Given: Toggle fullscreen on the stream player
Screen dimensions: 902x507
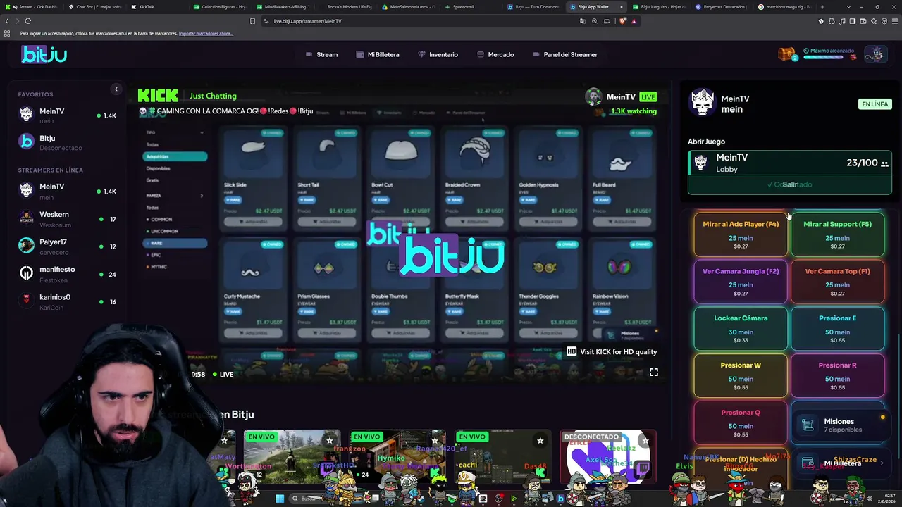Looking at the screenshot, I should point(654,372).
